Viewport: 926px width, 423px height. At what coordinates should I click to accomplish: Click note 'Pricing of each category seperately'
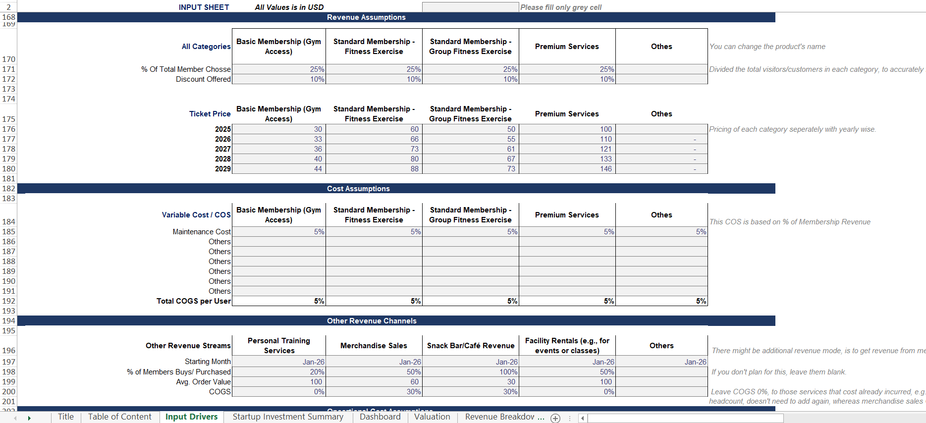point(793,129)
